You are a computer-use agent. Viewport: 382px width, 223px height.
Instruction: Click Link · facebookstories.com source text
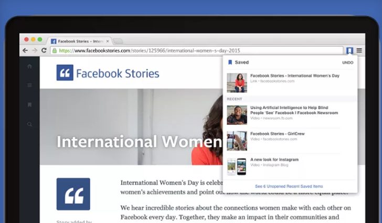pyautogui.click(x=272, y=81)
